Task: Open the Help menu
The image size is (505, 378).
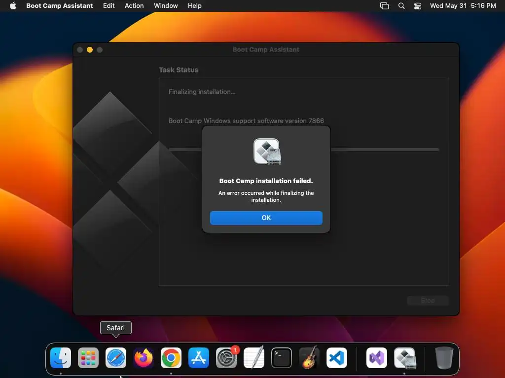Action: (x=194, y=5)
